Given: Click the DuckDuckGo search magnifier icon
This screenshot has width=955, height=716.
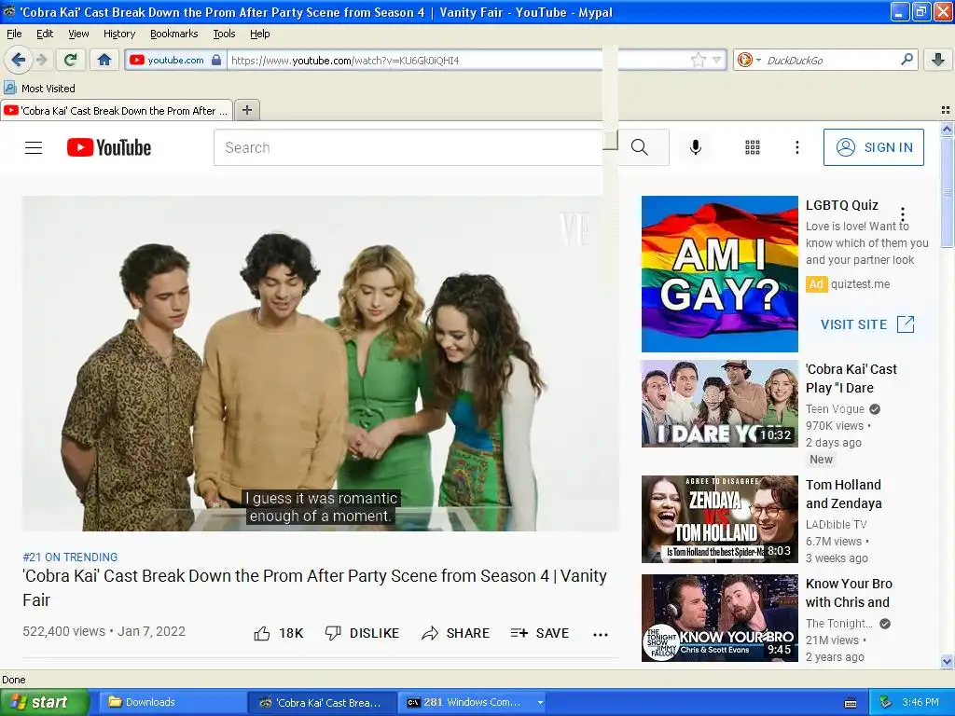Looking at the screenshot, I should (907, 60).
